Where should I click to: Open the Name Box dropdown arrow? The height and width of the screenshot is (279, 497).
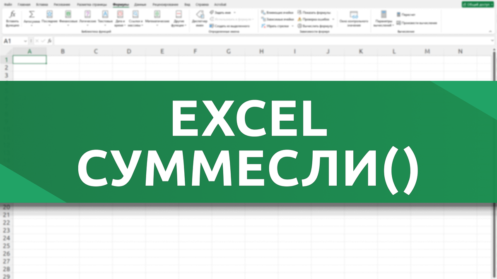(x=26, y=41)
